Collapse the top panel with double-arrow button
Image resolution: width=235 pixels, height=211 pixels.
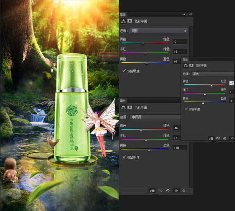pyautogui.click(x=184, y=14)
